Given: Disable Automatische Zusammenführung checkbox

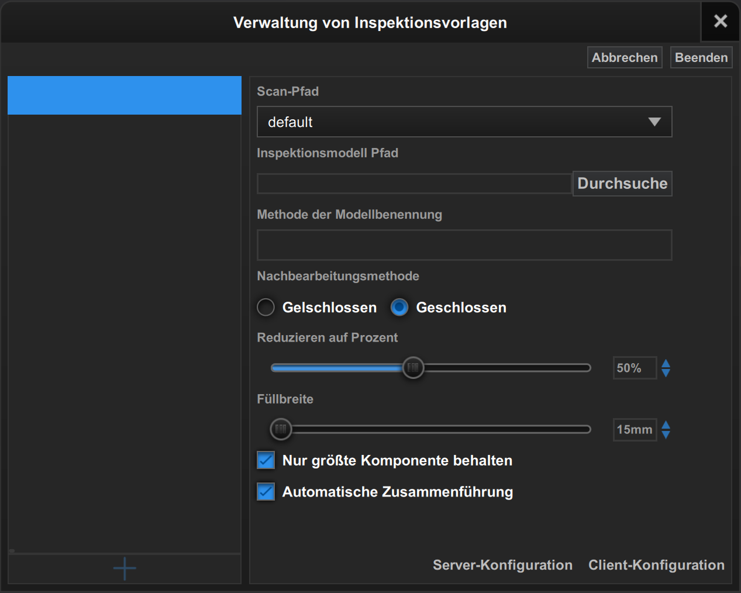Looking at the screenshot, I should coord(266,492).
